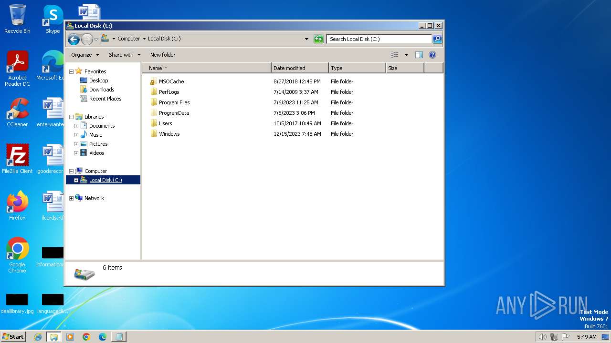Expand the Pictures library
Screen dimensions: 611x343
pos(76,144)
